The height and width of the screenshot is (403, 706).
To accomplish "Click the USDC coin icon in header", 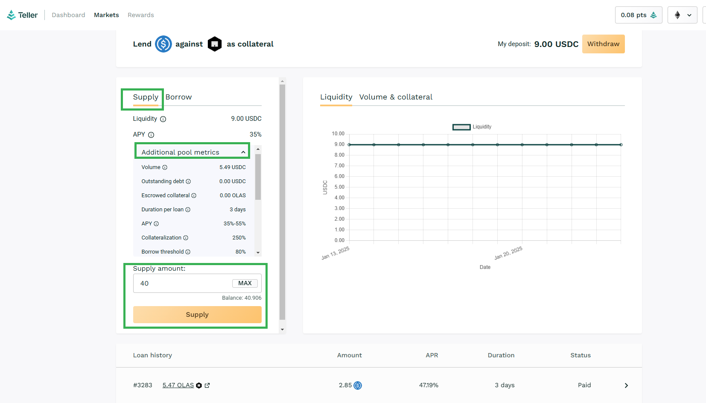I will click(163, 44).
